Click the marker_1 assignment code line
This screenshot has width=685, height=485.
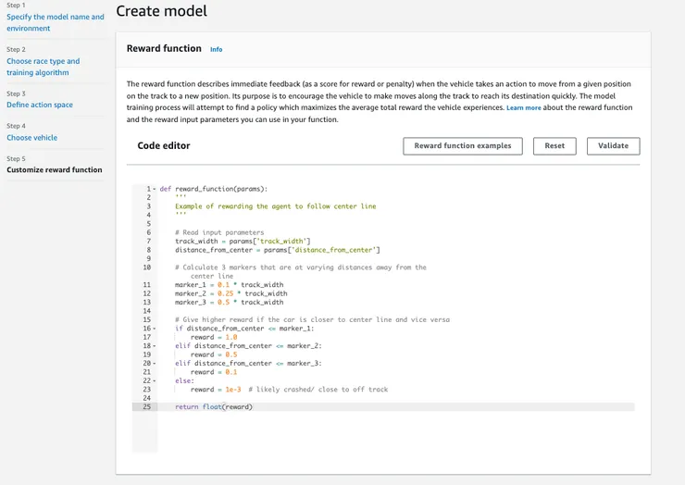click(x=229, y=285)
